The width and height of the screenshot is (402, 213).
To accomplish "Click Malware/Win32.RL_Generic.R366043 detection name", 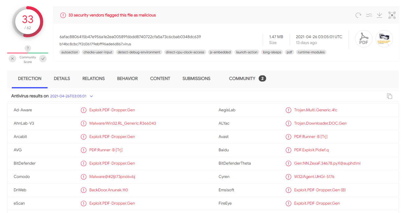I will point(122,123).
